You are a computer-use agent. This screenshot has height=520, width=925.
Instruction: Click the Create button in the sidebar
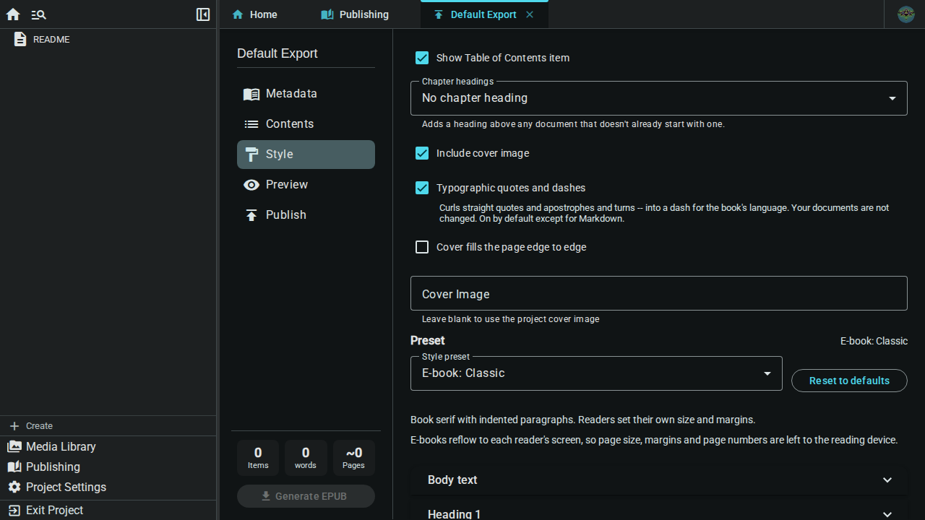tap(108, 426)
